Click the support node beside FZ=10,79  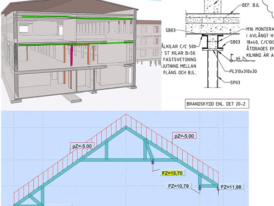200,188
